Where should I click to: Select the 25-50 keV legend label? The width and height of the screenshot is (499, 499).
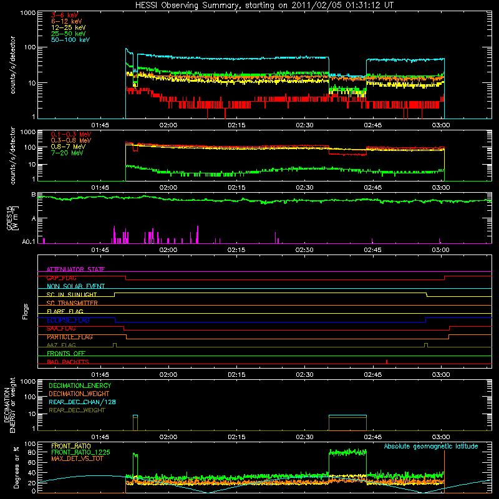[x=68, y=34]
